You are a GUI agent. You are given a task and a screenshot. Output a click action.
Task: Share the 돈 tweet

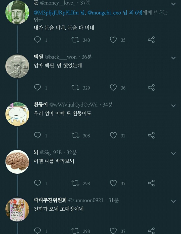point(151,40)
